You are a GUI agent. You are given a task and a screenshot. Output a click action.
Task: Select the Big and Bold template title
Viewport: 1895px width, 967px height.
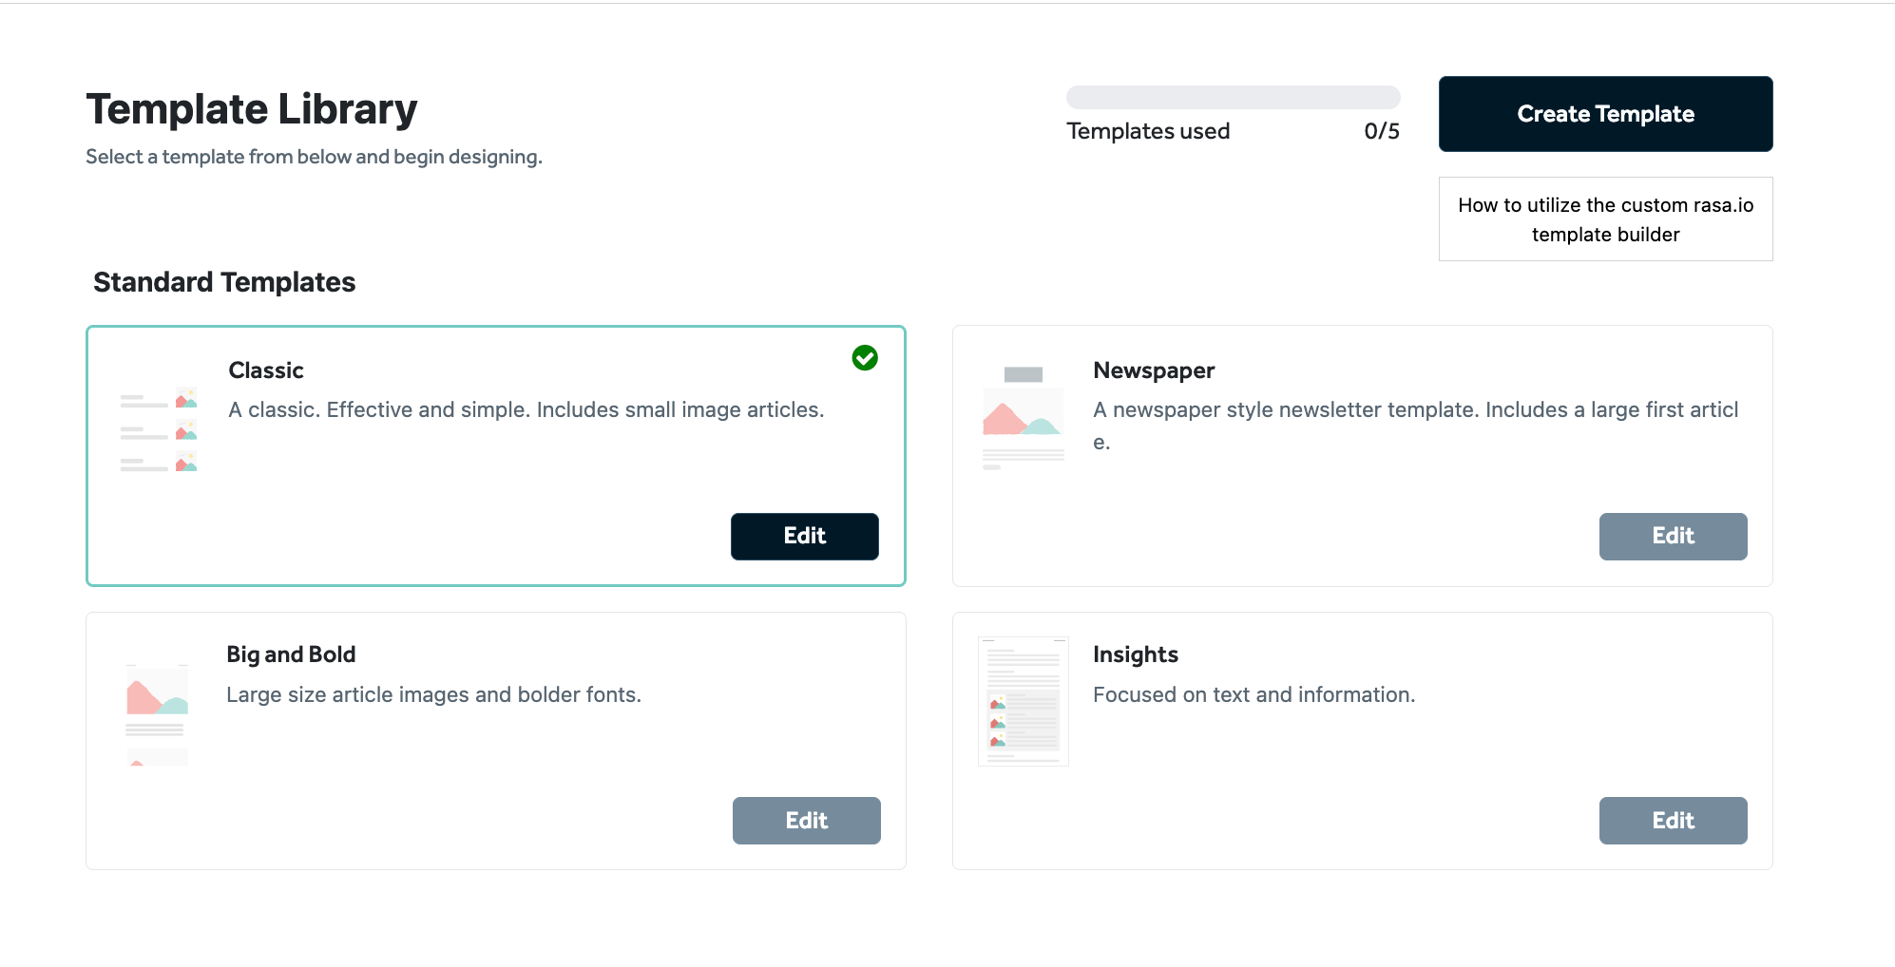tap(291, 654)
